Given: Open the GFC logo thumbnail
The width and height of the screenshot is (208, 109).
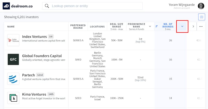Looking at the screenshot, I should 13,59.
